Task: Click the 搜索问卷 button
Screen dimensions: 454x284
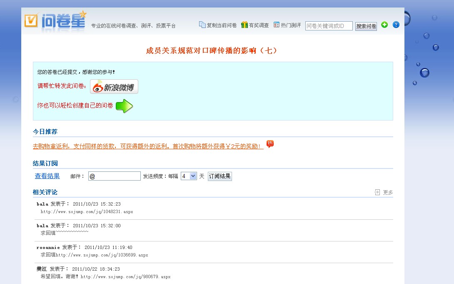Action: [x=366, y=26]
